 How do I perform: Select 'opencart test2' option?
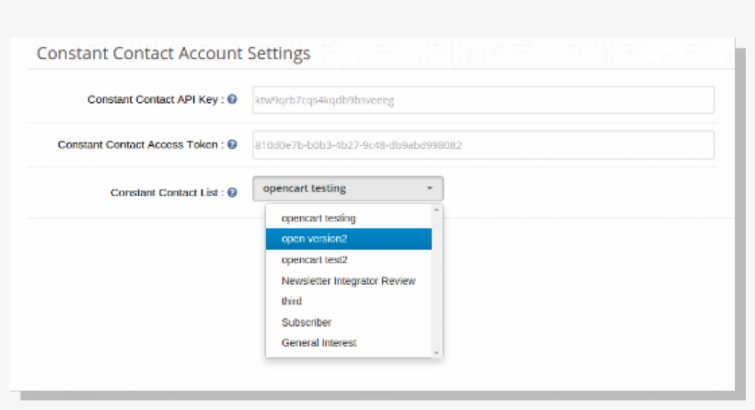pyautogui.click(x=314, y=260)
